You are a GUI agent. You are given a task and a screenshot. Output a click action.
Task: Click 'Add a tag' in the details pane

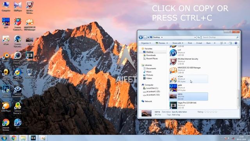(x=176, y=115)
